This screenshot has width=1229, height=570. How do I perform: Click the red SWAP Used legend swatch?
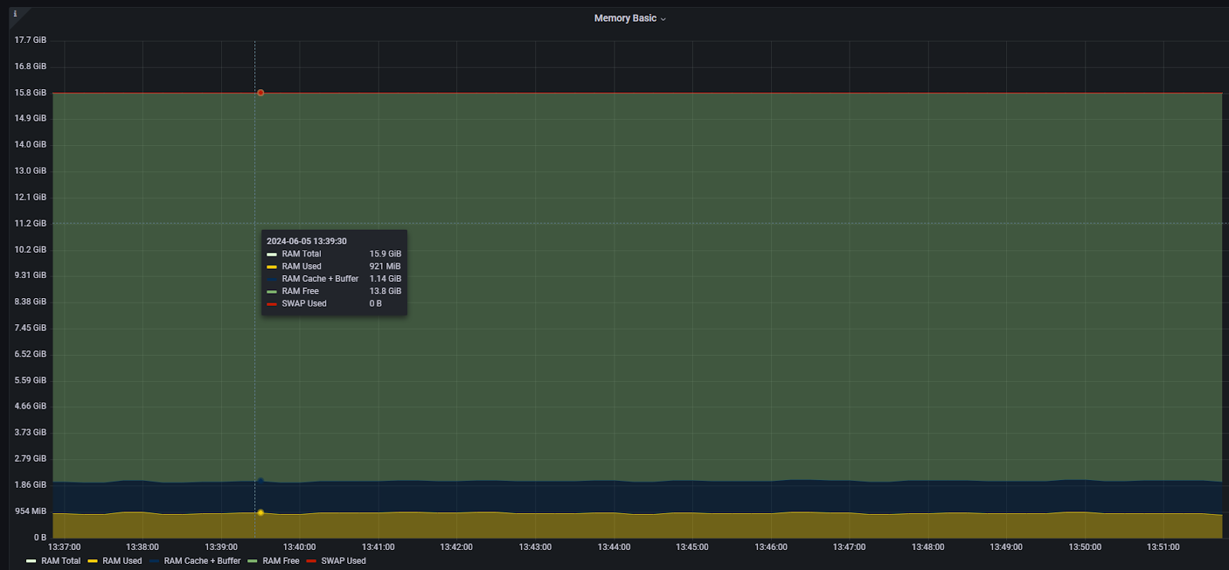tap(311, 561)
